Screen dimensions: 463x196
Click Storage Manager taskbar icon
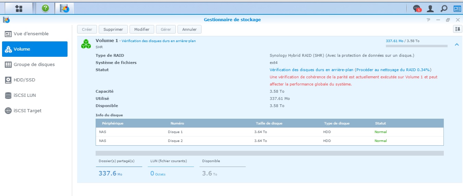pyautogui.click(x=64, y=8)
